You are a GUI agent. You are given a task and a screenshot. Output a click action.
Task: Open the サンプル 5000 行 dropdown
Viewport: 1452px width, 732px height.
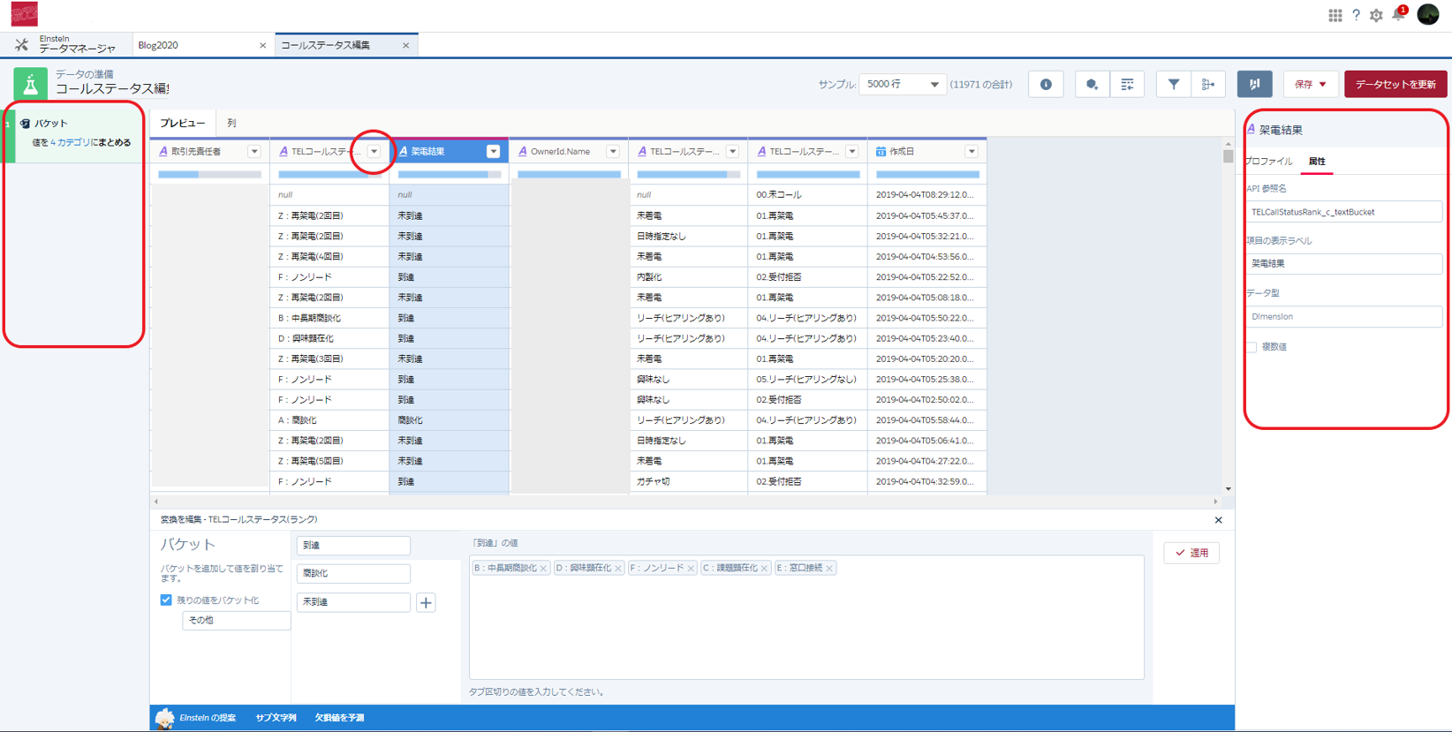(902, 85)
